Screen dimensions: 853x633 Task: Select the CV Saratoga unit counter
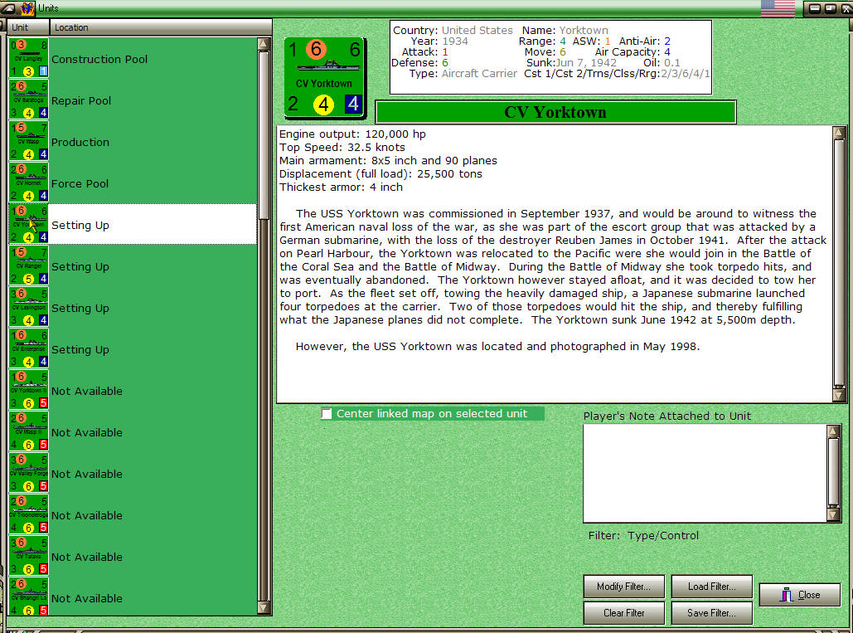tap(28, 100)
